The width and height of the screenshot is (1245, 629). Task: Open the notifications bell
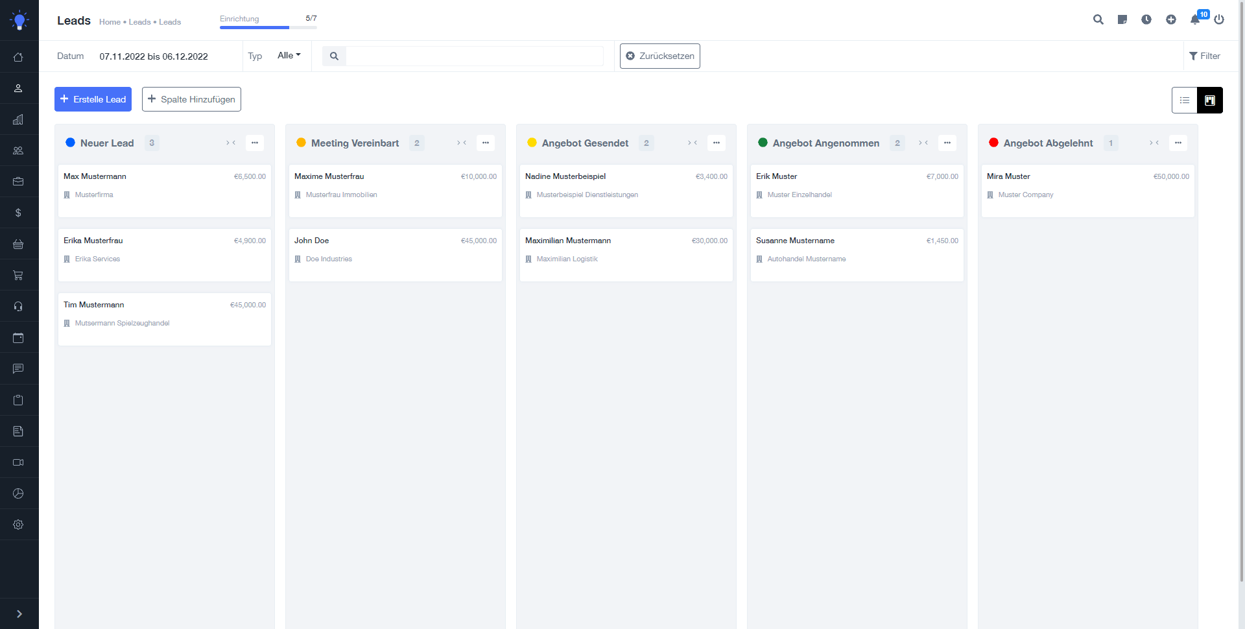pyautogui.click(x=1194, y=20)
